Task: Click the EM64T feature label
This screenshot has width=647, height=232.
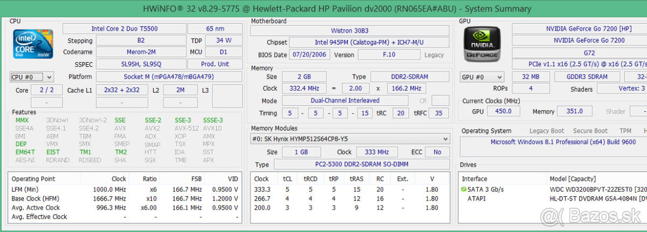Action: coord(25,152)
